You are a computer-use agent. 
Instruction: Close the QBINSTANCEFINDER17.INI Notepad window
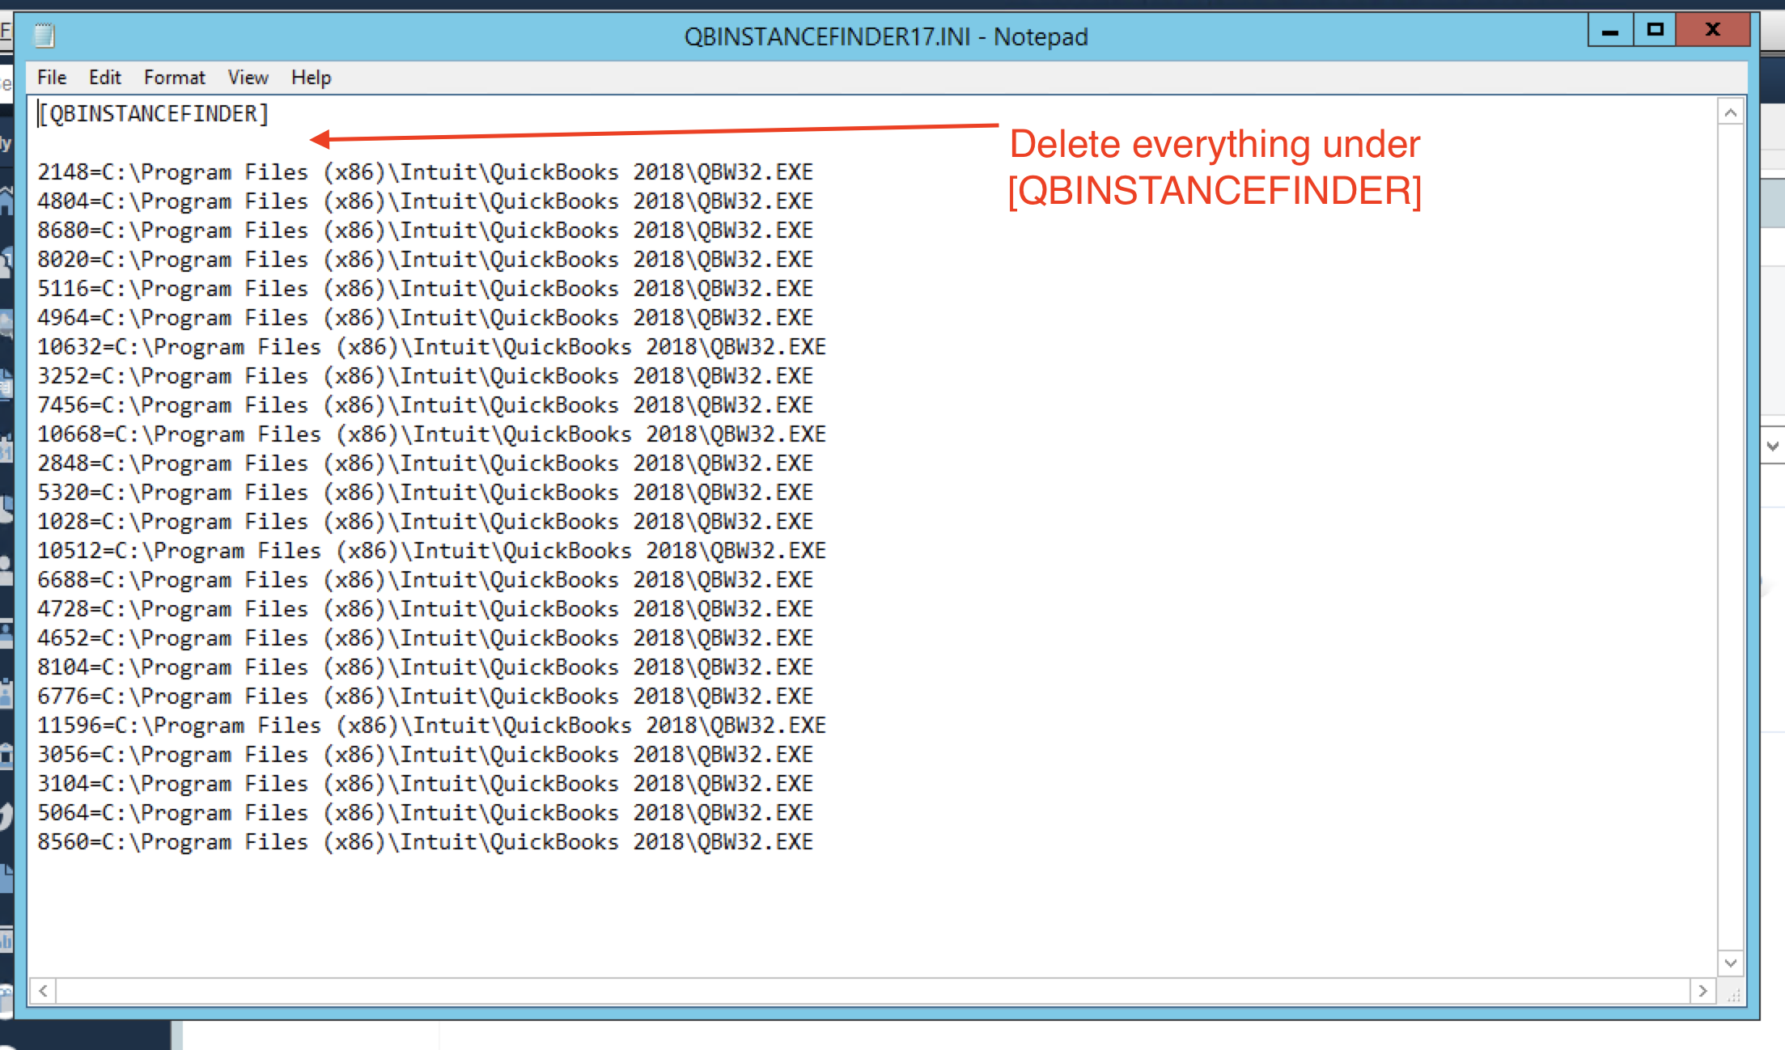coord(1713,31)
